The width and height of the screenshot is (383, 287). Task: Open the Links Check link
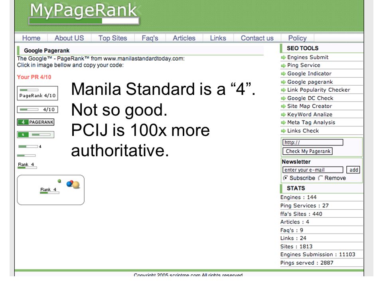coord(303,131)
